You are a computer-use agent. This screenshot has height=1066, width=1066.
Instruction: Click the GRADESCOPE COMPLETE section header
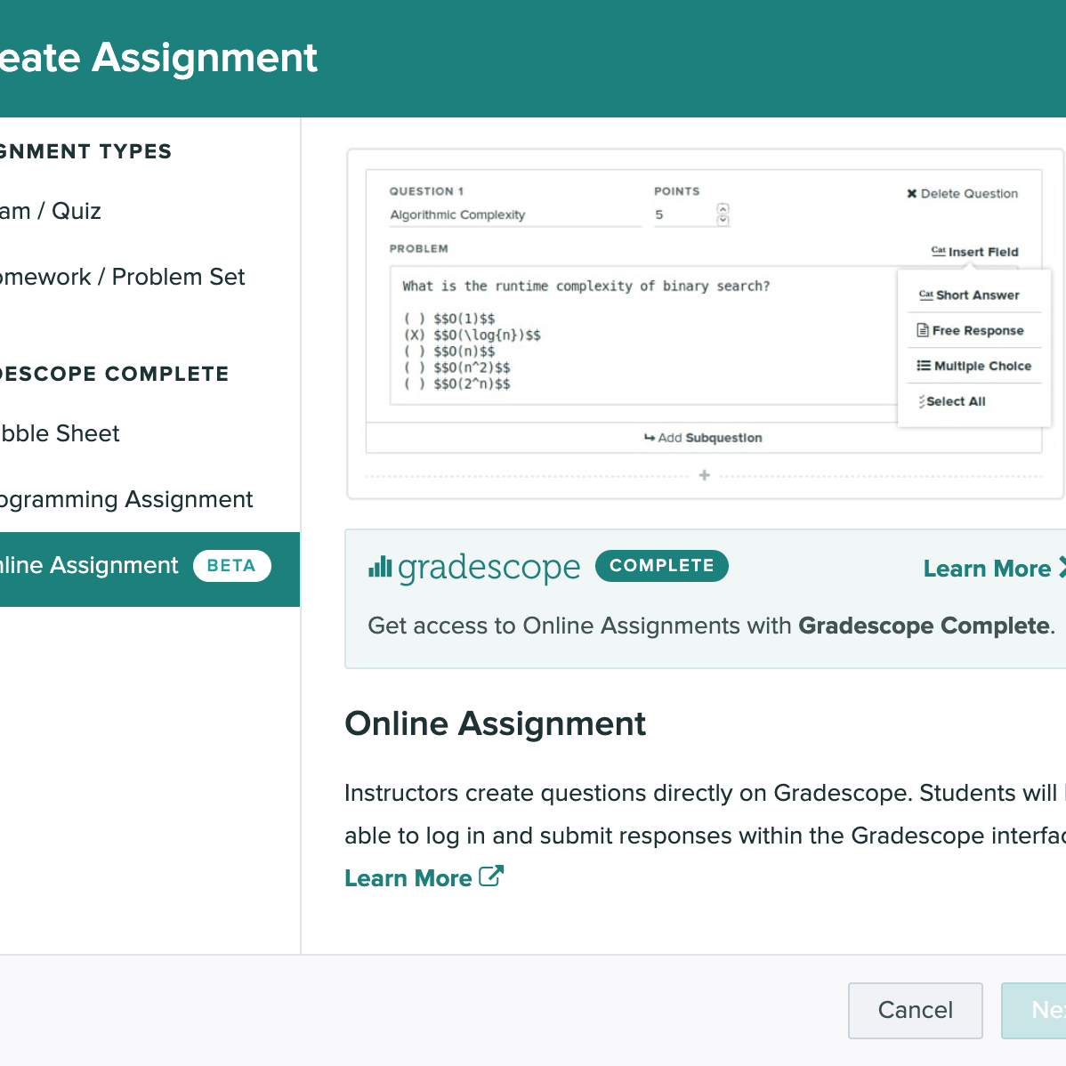click(114, 373)
